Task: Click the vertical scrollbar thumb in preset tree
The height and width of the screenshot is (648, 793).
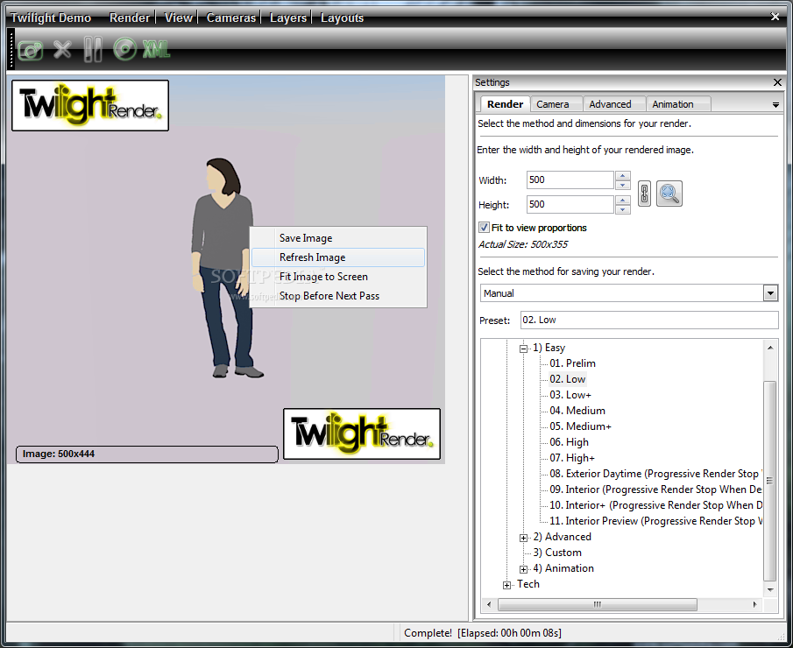Action: [769, 481]
